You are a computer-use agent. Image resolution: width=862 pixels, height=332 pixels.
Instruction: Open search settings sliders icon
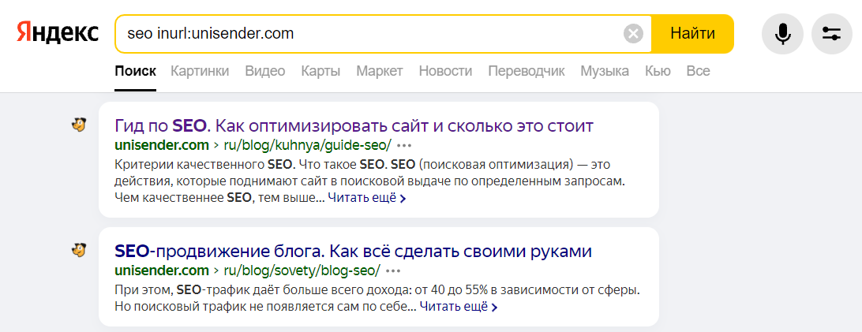pyautogui.click(x=831, y=34)
